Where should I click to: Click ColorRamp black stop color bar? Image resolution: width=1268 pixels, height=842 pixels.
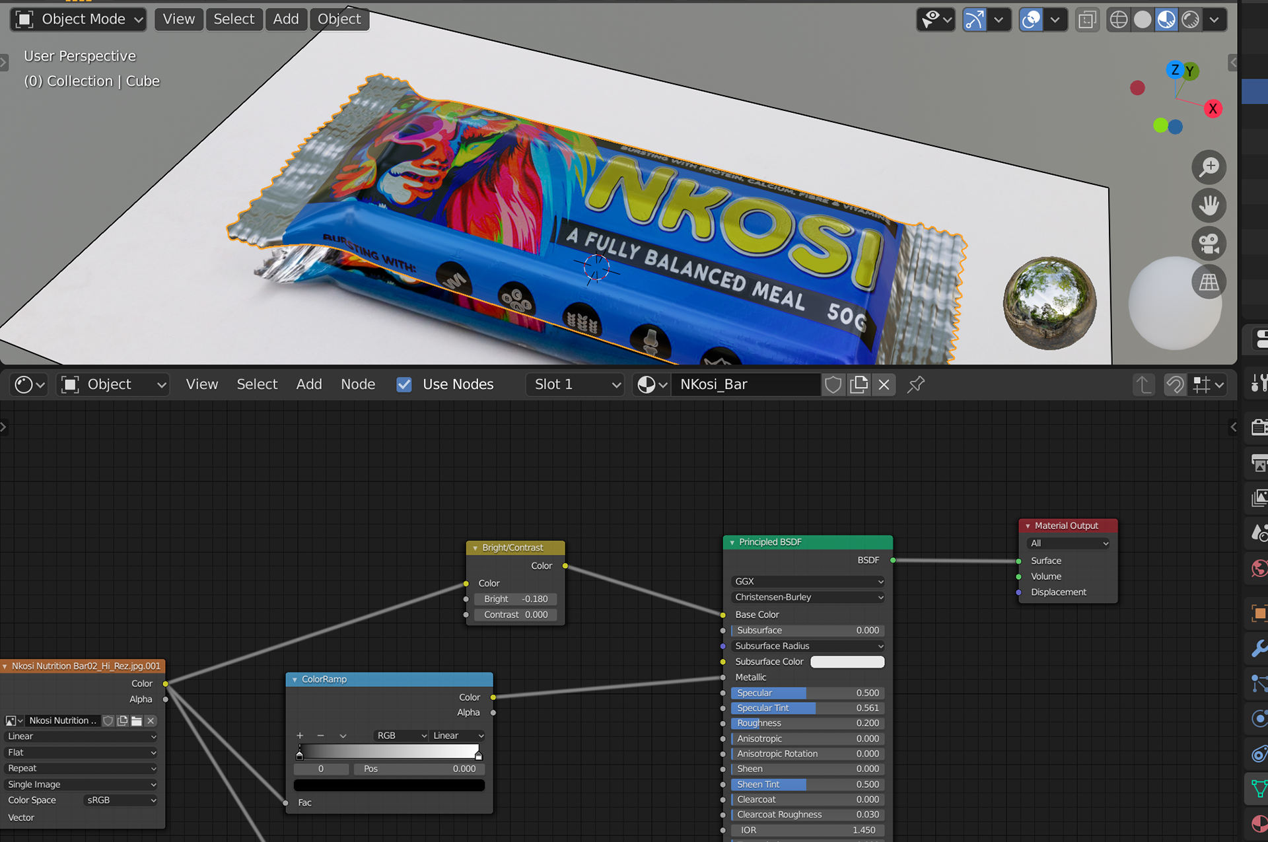click(x=389, y=785)
